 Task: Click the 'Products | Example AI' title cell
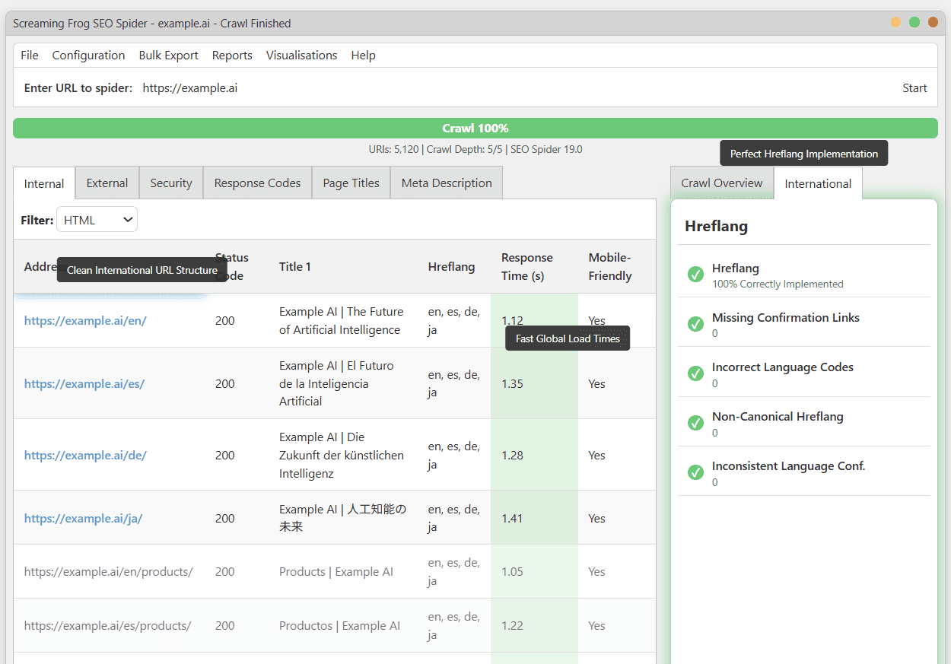point(336,572)
